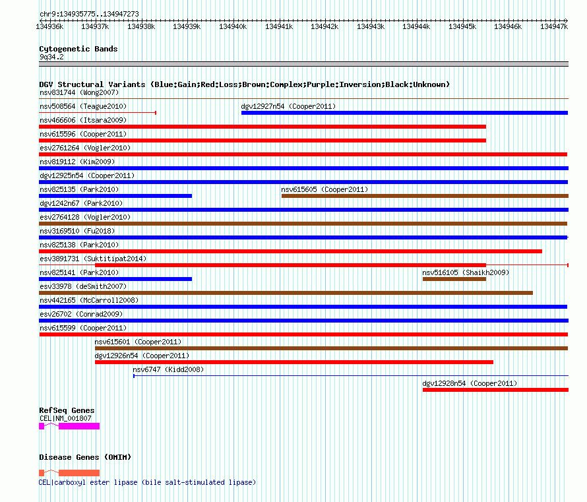The height and width of the screenshot is (502, 587).
Task: Click the nsv6747 (Kidd2008) label text
Action: click(168, 369)
